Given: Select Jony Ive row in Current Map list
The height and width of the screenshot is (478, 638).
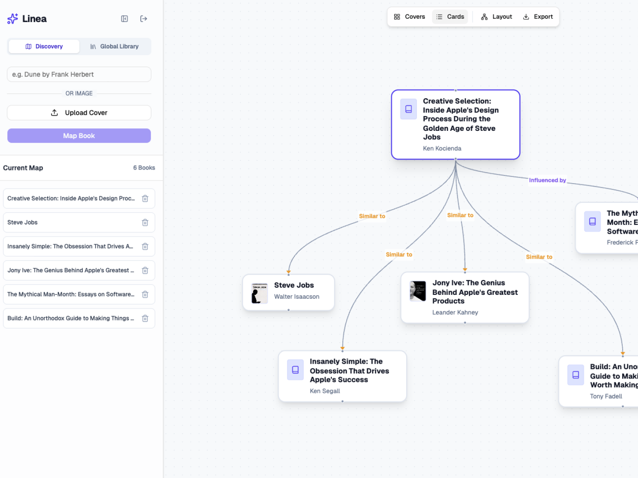Looking at the screenshot, I should tap(79, 270).
